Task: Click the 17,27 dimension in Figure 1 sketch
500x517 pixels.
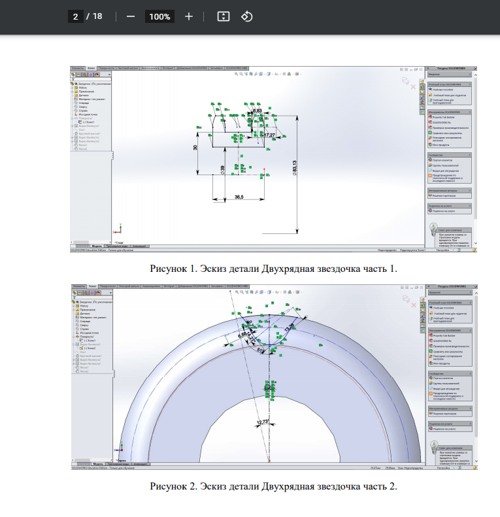Action: point(269,135)
